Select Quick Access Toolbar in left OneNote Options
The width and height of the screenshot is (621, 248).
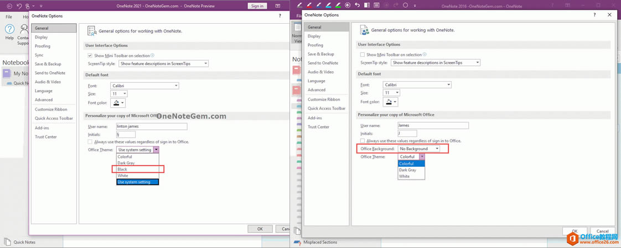coord(54,118)
